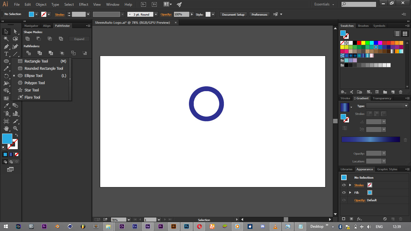Open the Effect menu
Viewport: 411px width, 231px height.
tap(84, 5)
